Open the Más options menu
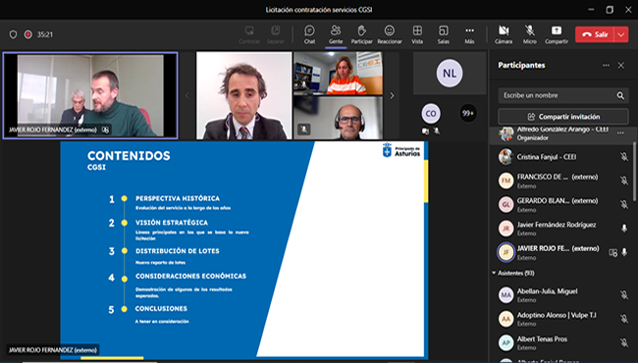The width and height of the screenshot is (638, 363). (x=469, y=34)
